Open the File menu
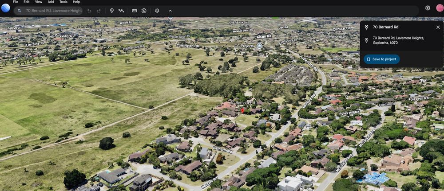The height and width of the screenshot is (191, 444). click(x=16, y=2)
